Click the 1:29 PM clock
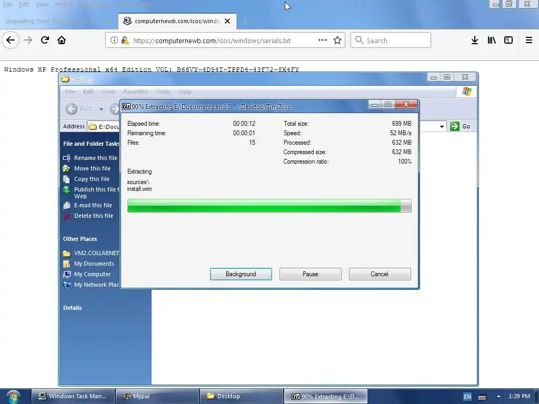Screen dimensions: 539x404 (x=519, y=396)
